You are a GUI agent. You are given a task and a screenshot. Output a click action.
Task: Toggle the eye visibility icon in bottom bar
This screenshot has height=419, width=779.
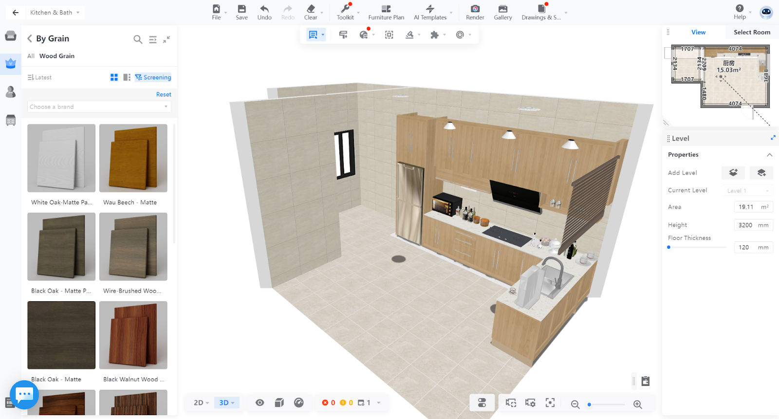pyautogui.click(x=260, y=402)
